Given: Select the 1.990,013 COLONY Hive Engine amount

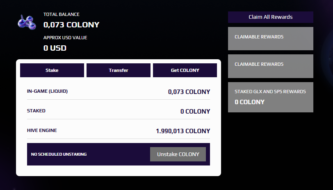Looking at the screenshot, I should [x=183, y=131].
